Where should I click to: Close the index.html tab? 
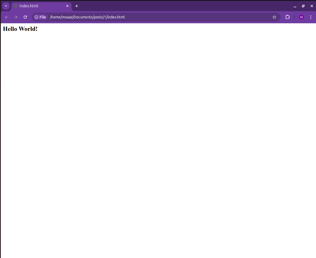point(67,6)
